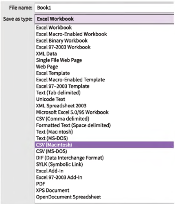Select the highlighted CSV (Macintosh) entry
The width and height of the screenshot is (175, 204).
[104, 145]
